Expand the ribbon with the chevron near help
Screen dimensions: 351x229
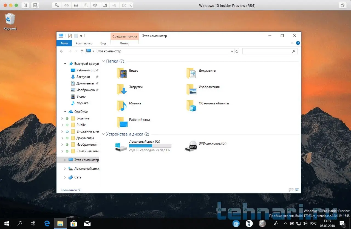coord(292,43)
